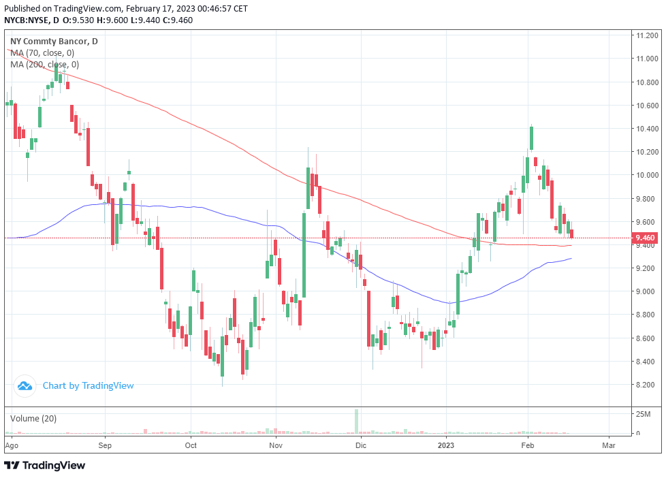Open the 'Chart by TradingView' link
This screenshot has height=478, width=666.
[88, 385]
